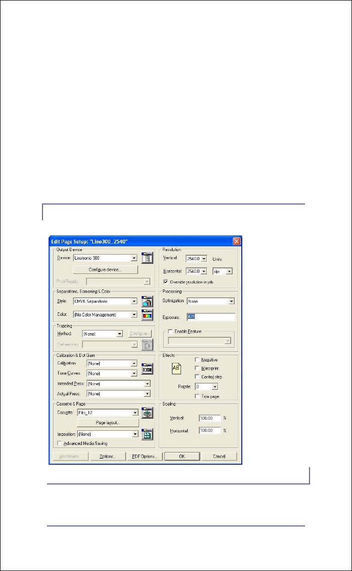Check the Negative effect option
The image size is (352, 571).
point(197,360)
